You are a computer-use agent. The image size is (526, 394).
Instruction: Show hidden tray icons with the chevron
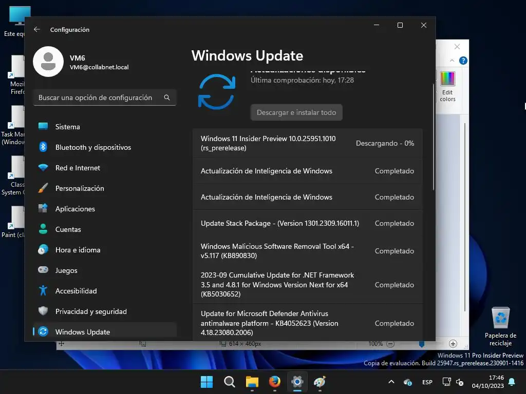coord(391,382)
